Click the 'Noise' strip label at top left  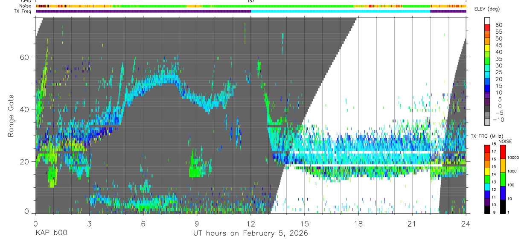[26, 6]
